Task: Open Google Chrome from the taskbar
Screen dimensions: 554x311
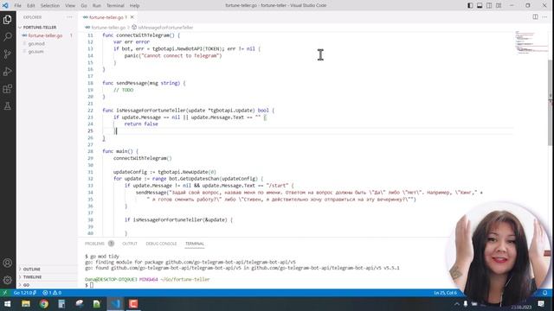Action: click(44, 304)
